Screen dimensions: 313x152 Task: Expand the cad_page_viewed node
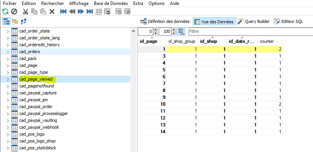point(8,79)
